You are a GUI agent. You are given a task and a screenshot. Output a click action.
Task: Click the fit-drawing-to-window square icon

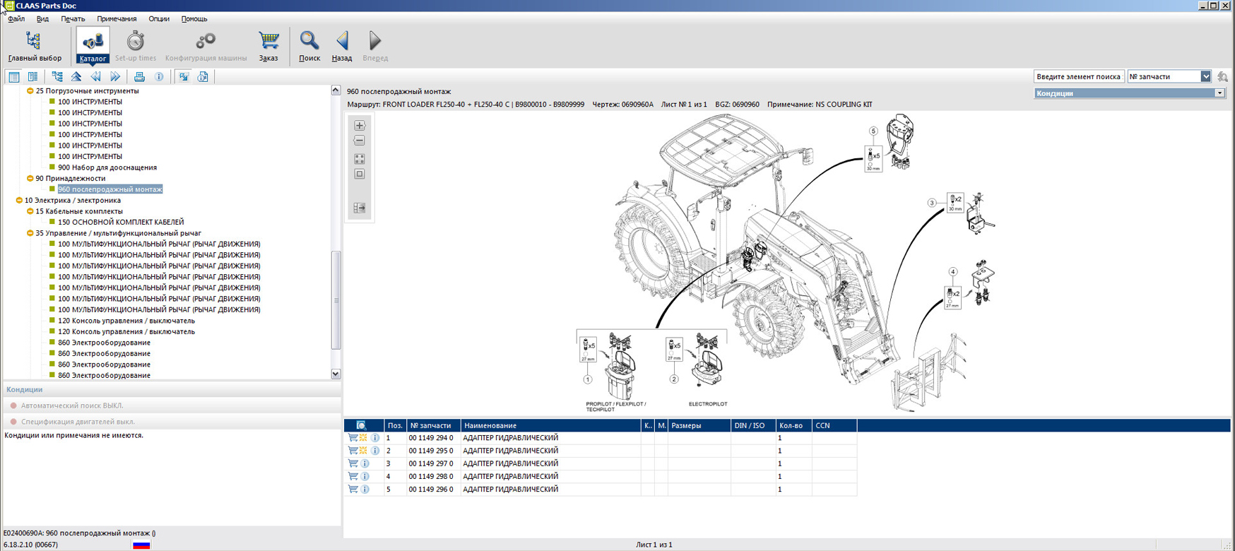click(360, 174)
